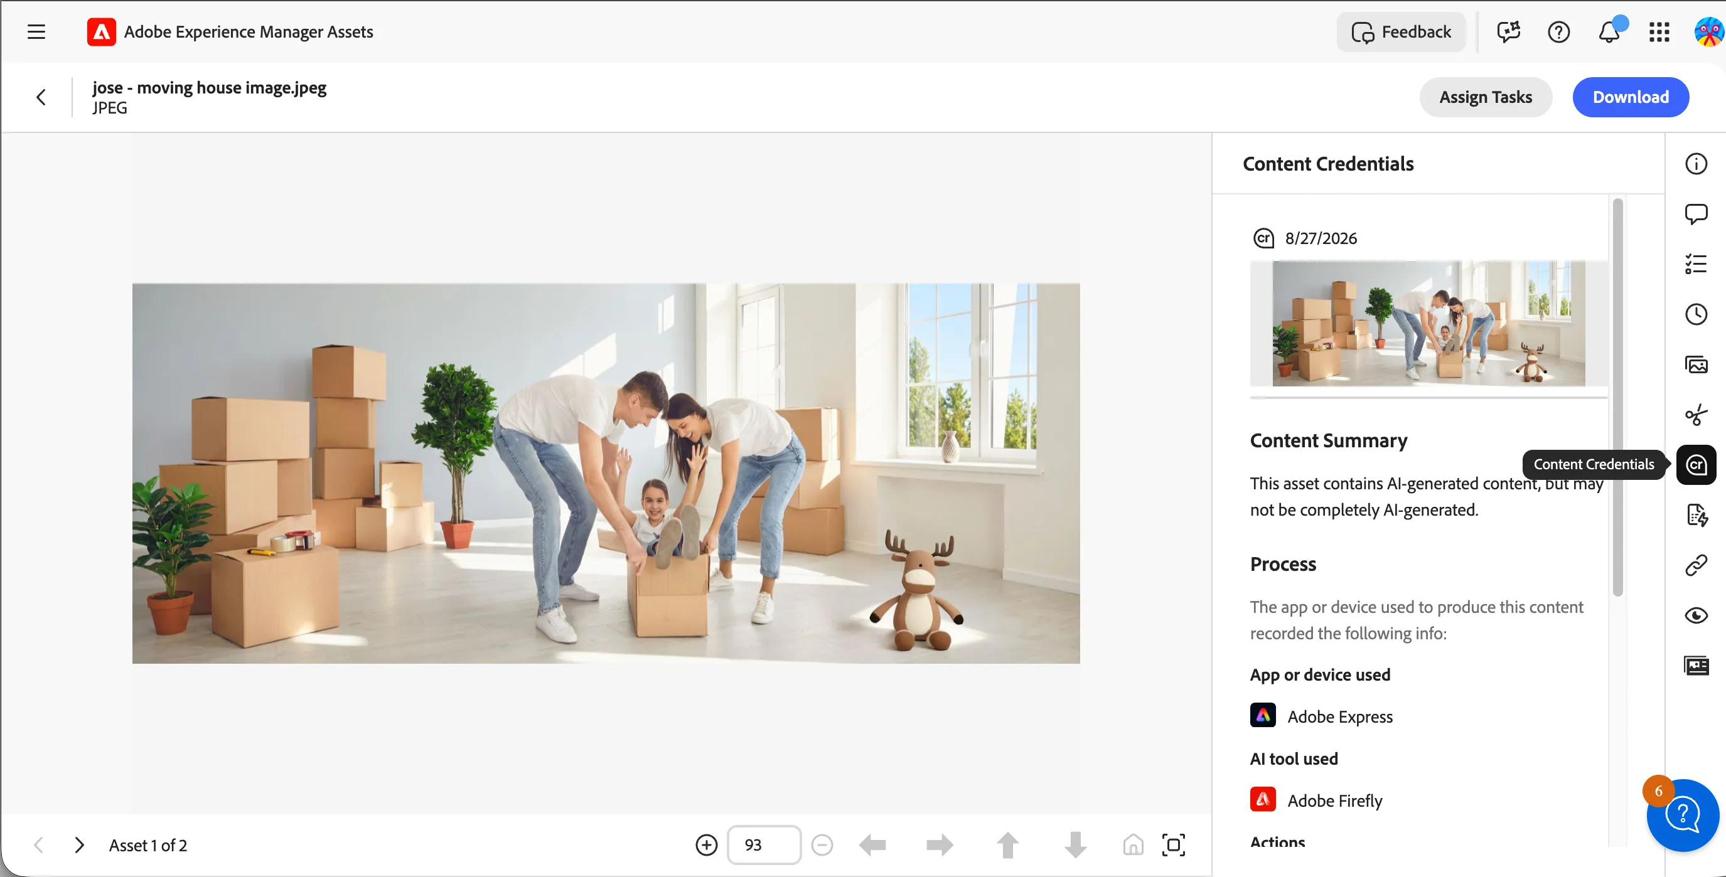Image resolution: width=1726 pixels, height=877 pixels.
Task: Click the Adobe logo icon
Action: [x=101, y=31]
